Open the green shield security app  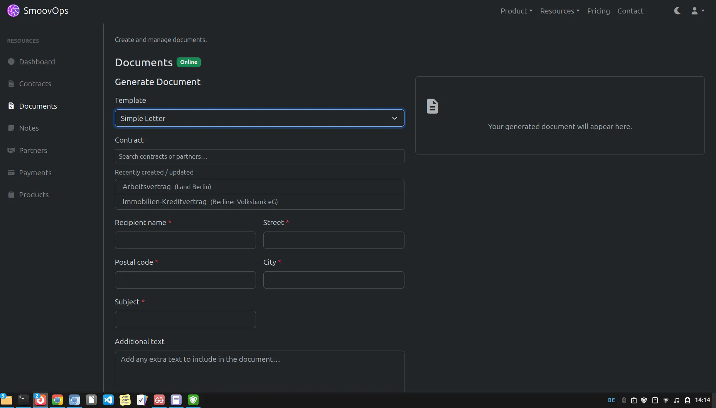pos(193,400)
